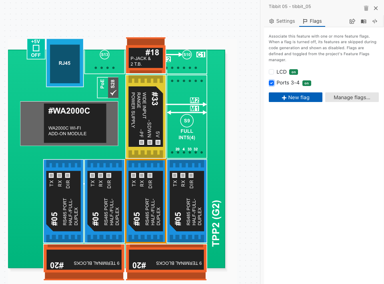Select the Flags tab
Screen dimensions: 384x284
(x=312, y=21)
